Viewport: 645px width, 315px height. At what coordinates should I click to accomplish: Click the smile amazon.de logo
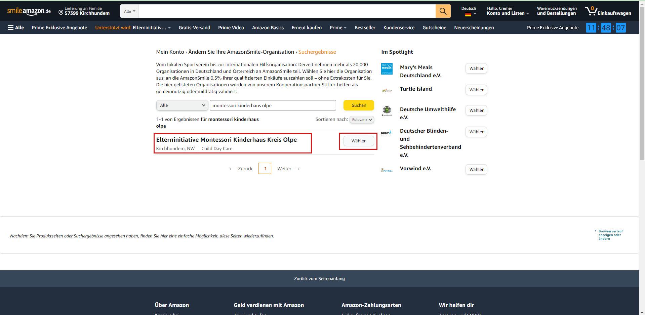[29, 11]
